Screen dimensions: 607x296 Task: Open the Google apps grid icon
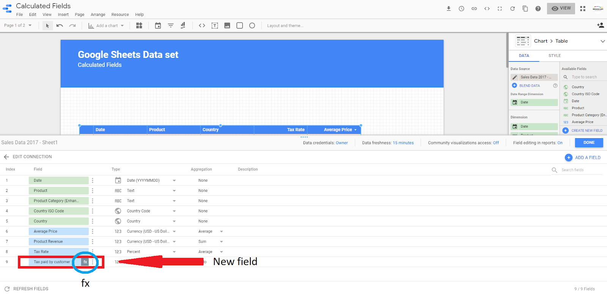tap(583, 8)
